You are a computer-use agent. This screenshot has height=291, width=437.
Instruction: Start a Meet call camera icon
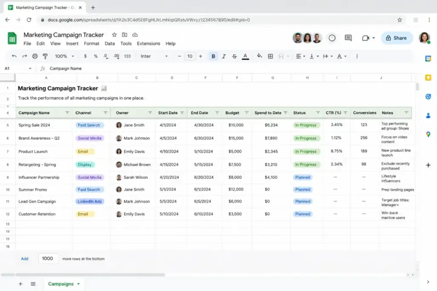[x=366, y=38]
